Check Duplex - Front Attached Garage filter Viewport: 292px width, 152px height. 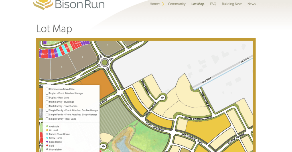(x=47, y=93)
